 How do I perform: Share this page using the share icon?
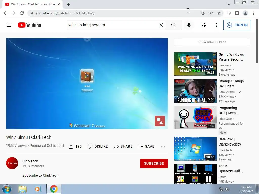(211, 13)
